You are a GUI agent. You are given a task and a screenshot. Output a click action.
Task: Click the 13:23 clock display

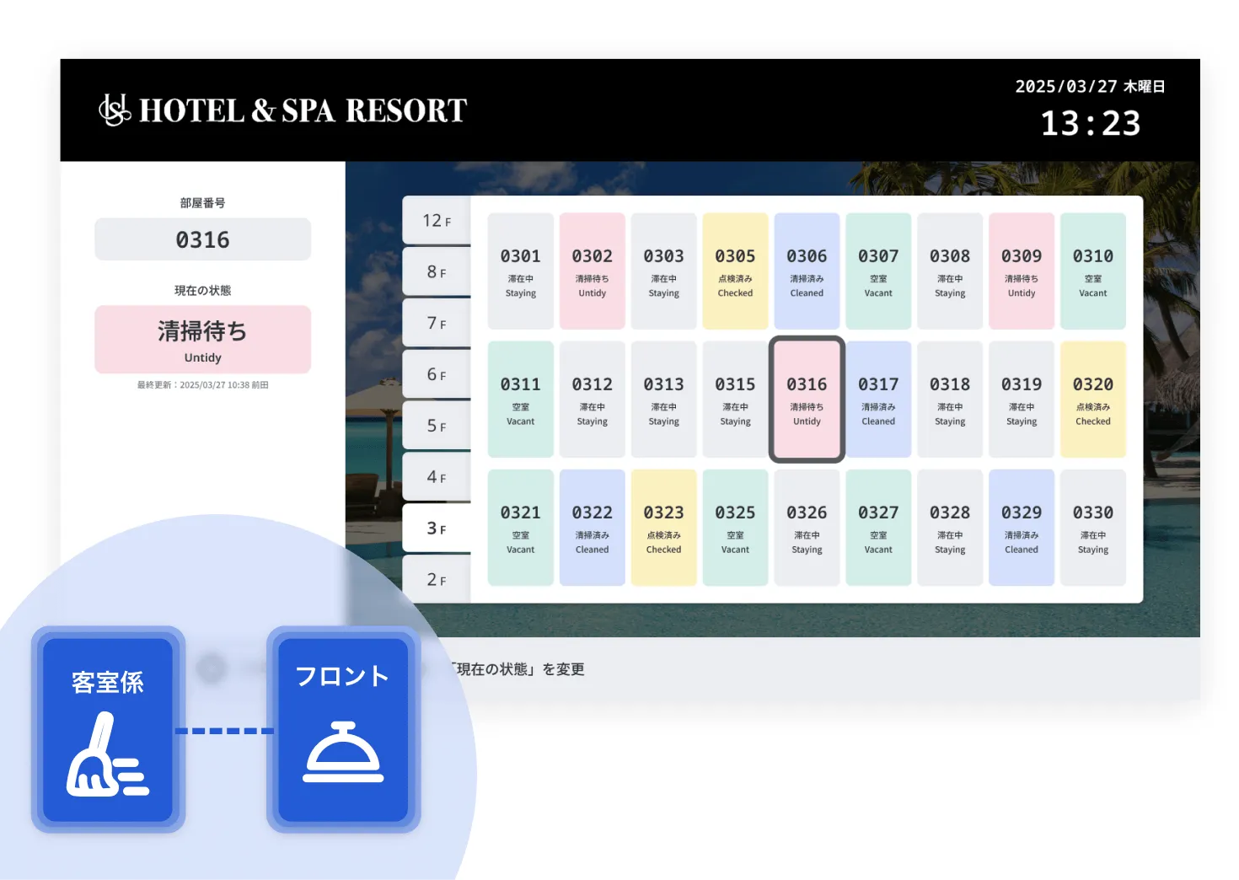click(x=1091, y=124)
